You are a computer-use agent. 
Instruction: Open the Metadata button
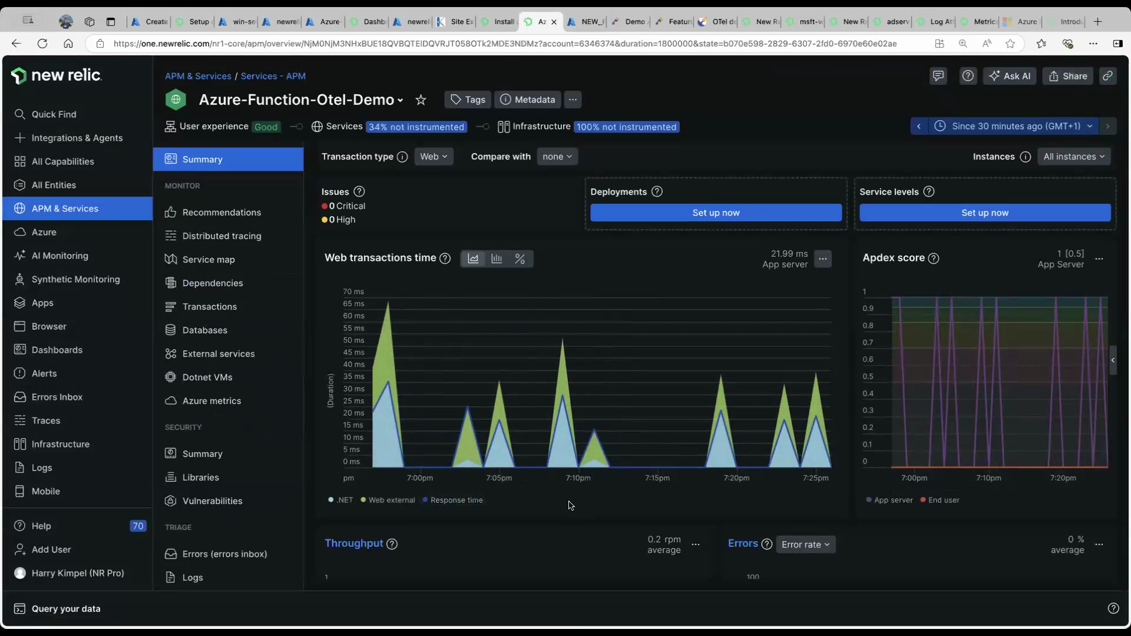528,100
